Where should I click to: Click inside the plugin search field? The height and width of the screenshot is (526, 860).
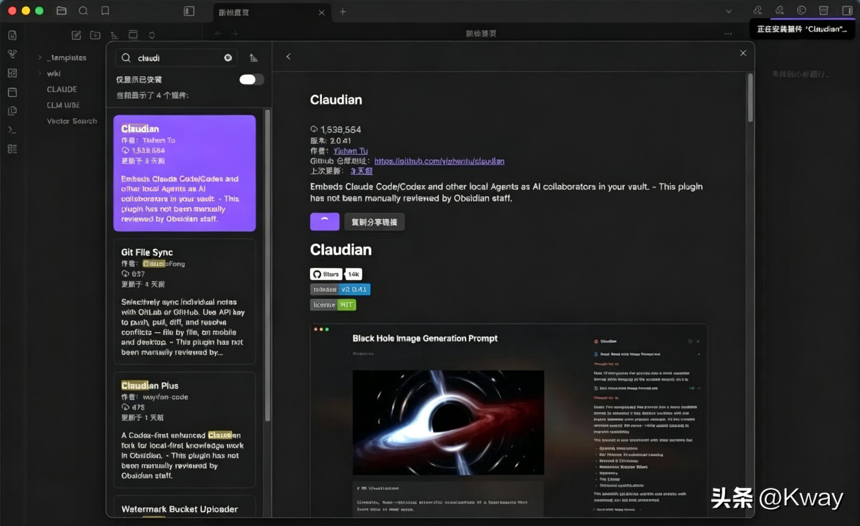tap(177, 58)
